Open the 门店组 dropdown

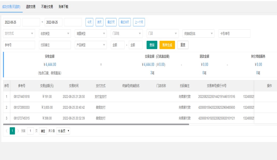[127, 34]
